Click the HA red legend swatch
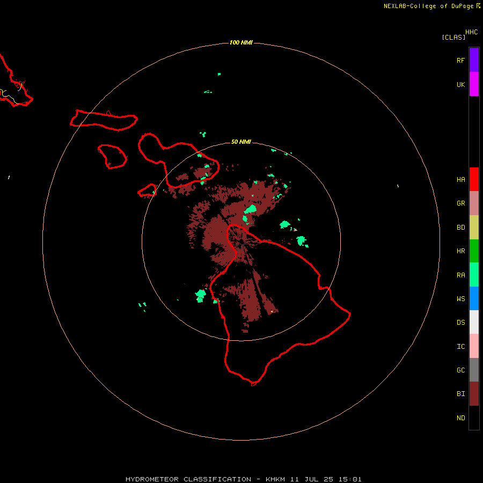The height and width of the screenshot is (483, 483). point(474,179)
